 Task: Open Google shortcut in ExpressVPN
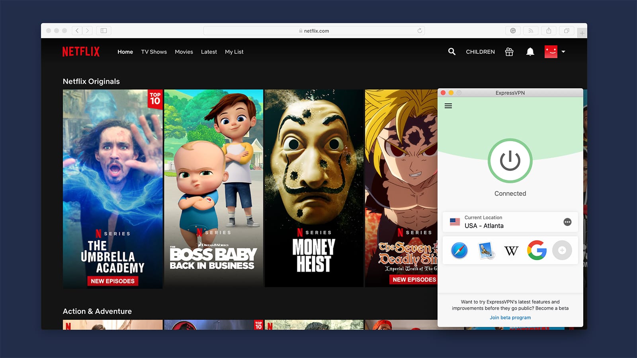(x=537, y=251)
